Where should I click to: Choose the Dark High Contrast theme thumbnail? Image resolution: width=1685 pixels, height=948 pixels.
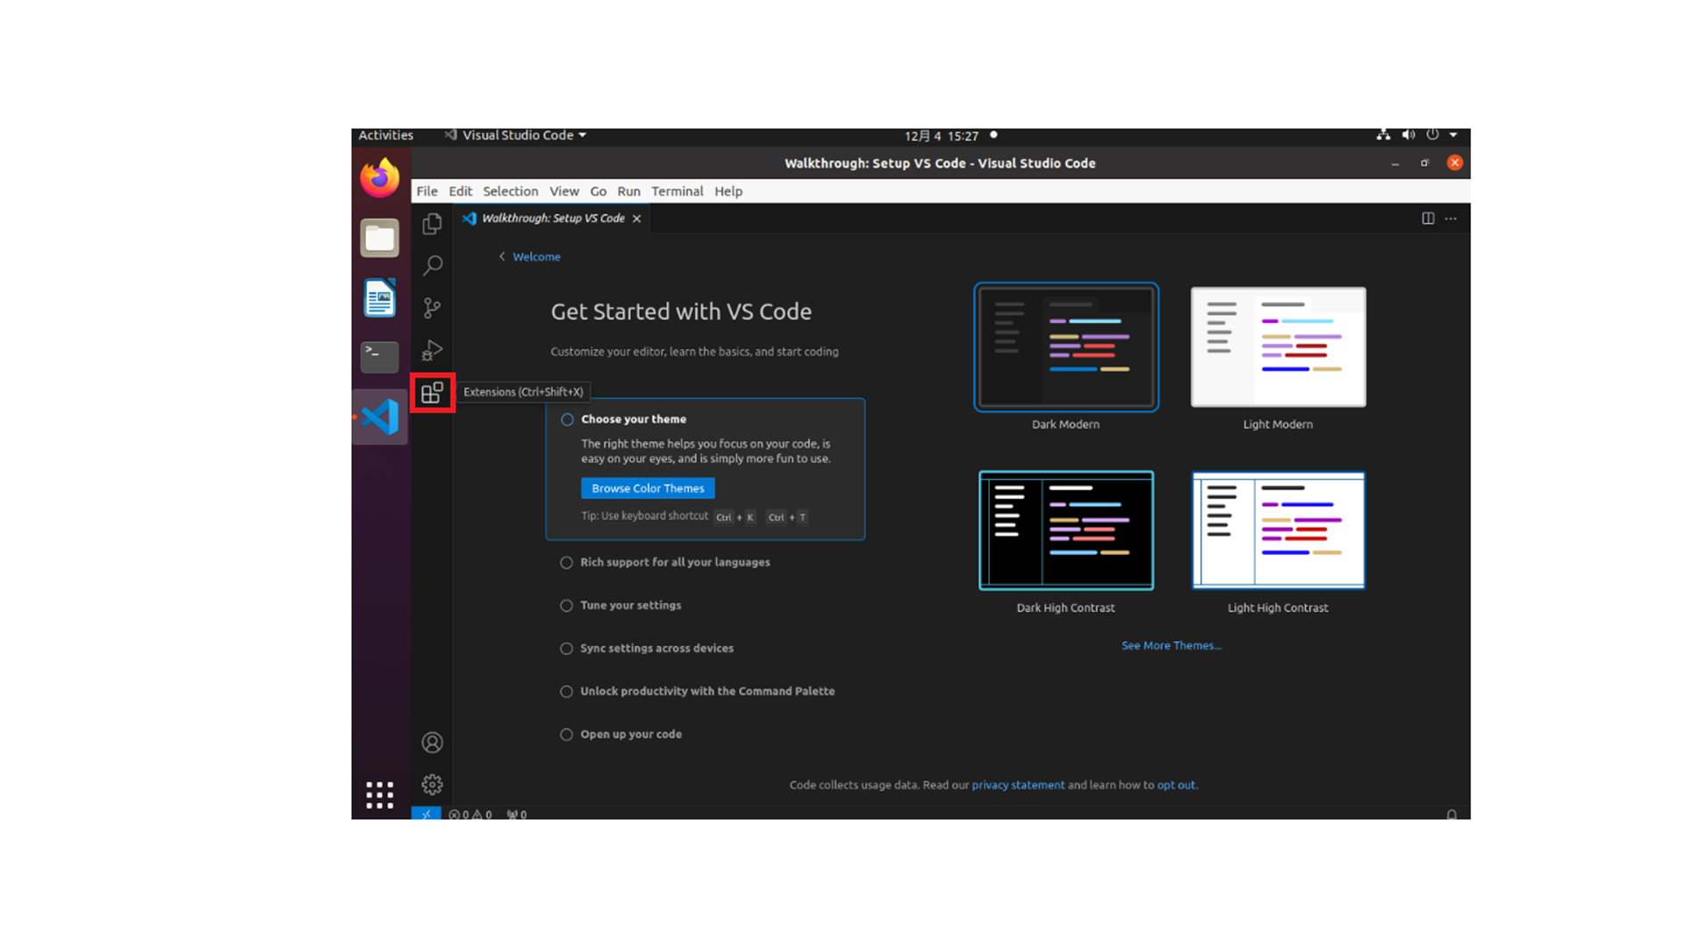(x=1065, y=530)
